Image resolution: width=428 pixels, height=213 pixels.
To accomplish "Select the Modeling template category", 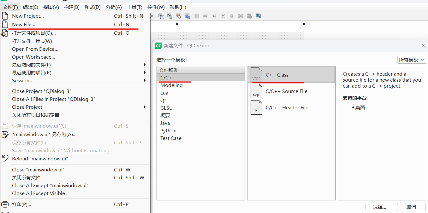I will [x=201, y=85].
